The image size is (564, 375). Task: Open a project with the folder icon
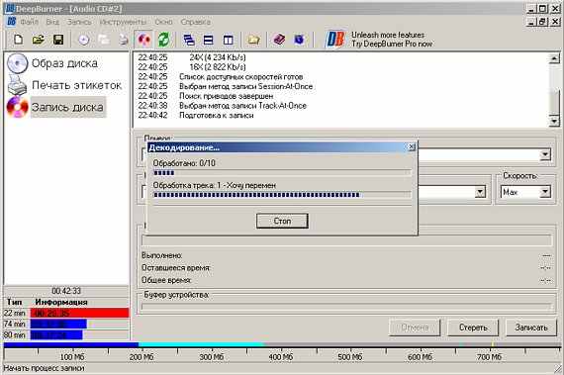39,40
